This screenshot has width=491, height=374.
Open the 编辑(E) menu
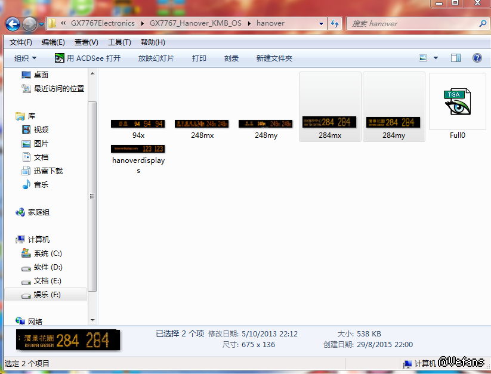(x=53, y=42)
